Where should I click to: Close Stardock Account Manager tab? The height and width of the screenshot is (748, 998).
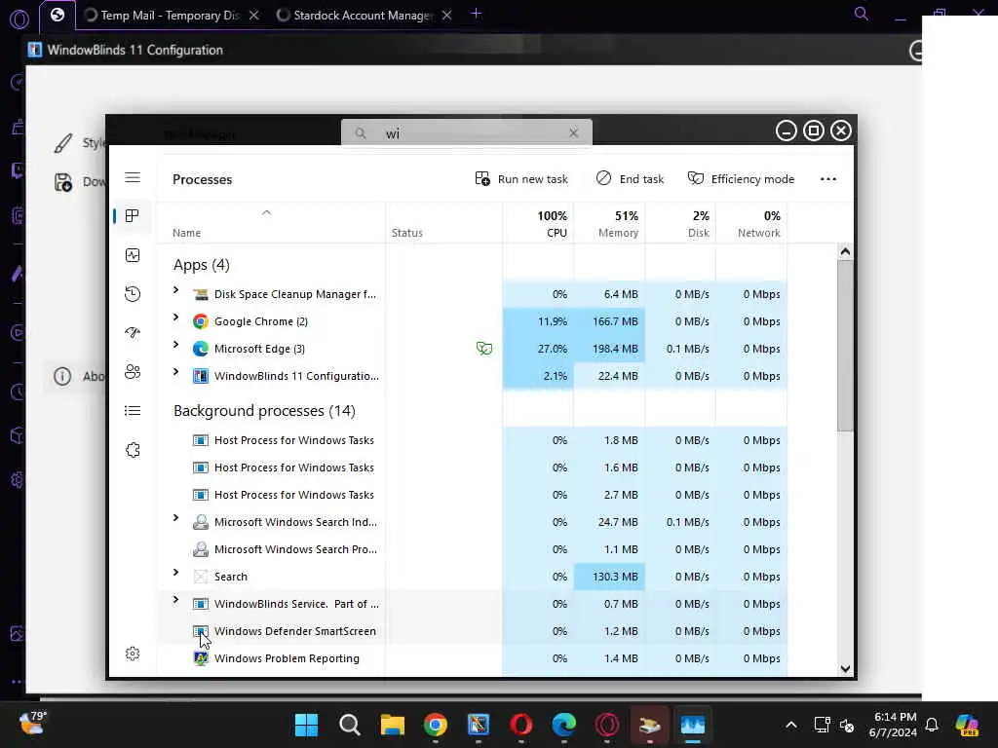(446, 16)
